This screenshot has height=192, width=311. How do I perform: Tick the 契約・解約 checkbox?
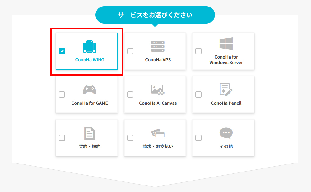62,138
